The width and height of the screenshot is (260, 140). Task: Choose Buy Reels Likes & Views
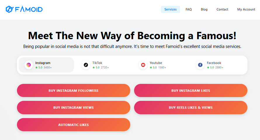click(190, 108)
